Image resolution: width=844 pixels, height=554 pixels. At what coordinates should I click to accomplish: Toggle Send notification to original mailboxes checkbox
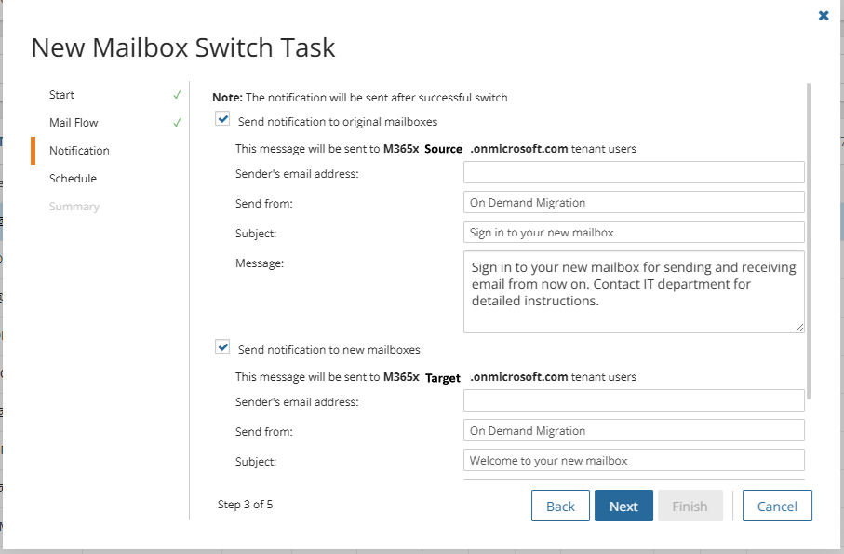pos(222,118)
